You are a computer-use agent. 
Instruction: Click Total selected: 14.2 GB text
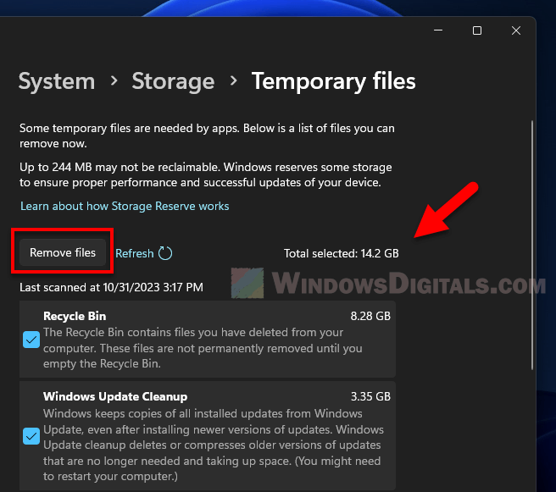pyautogui.click(x=341, y=253)
